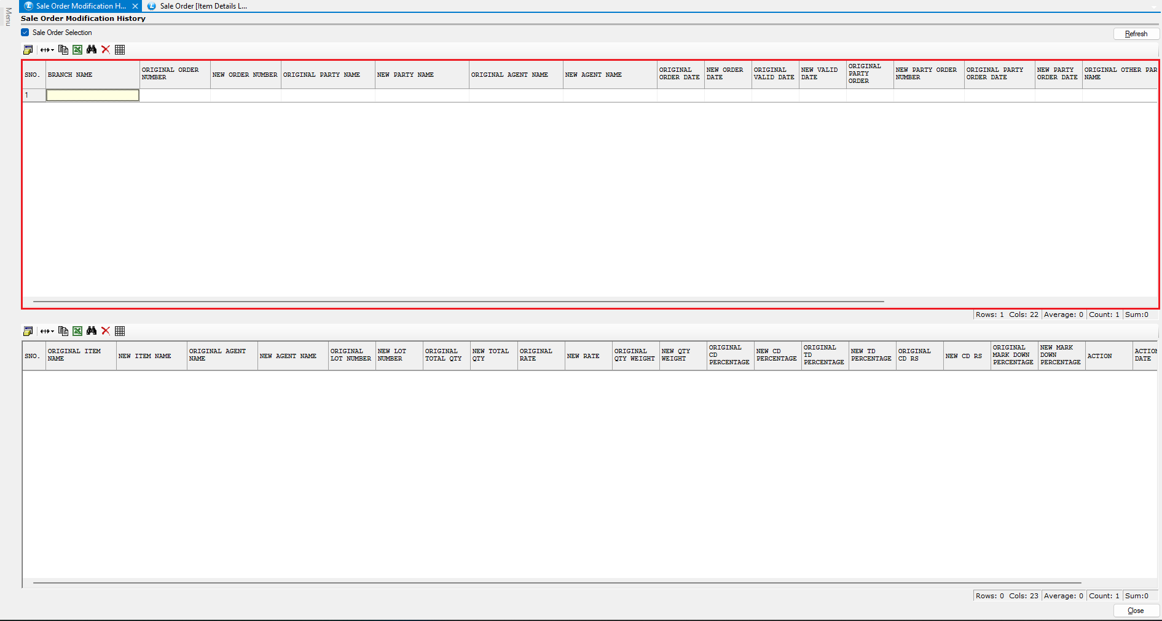
Task: Click Excel export icon in lower grid toolbar
Action: 77,331
